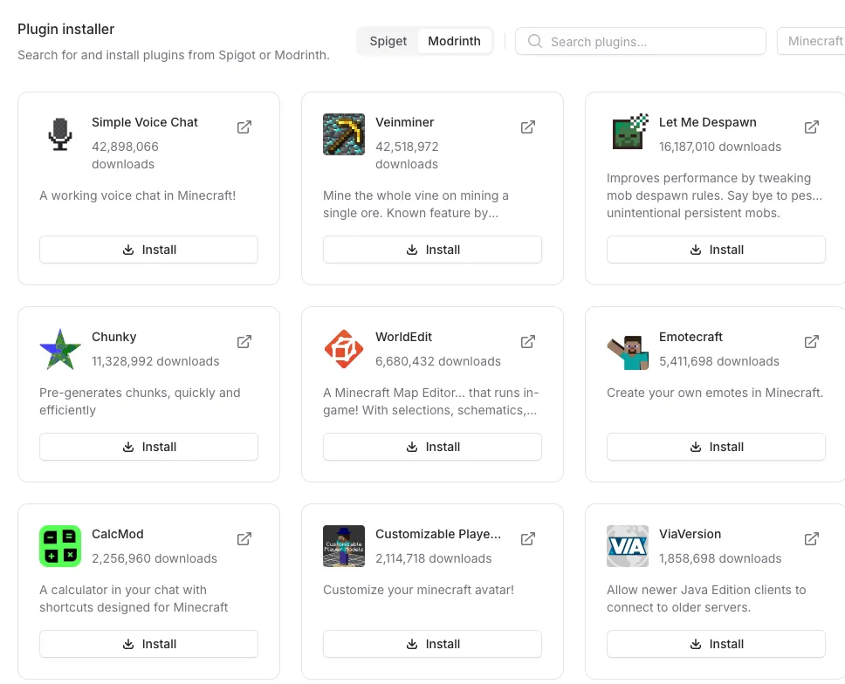Click the Customizable Playe... title text
Screen dimensions: 845x684
tap(438, 534)
